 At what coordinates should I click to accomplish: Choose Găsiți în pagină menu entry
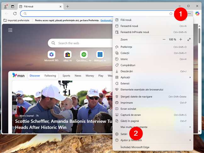pos(153,121)
